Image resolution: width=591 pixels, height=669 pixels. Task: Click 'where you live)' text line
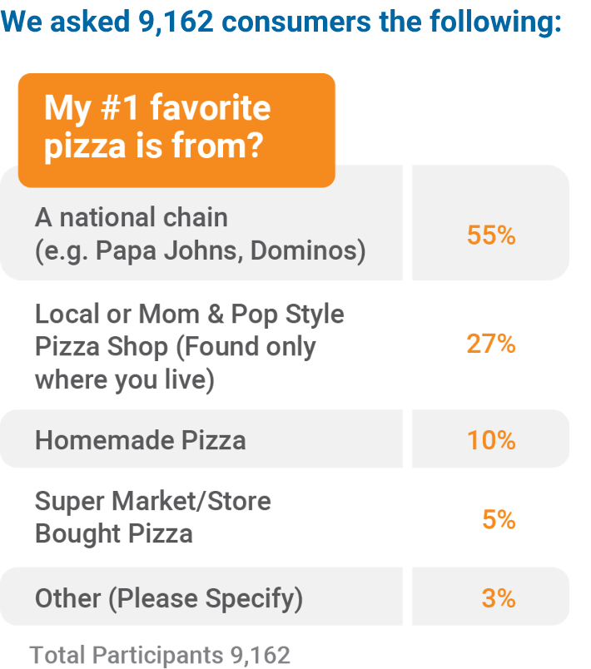click(125, 379)
